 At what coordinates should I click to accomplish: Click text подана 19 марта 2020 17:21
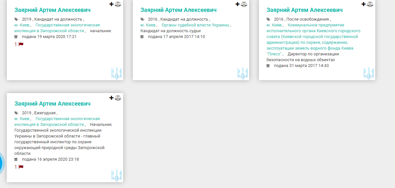coord(49,37)
